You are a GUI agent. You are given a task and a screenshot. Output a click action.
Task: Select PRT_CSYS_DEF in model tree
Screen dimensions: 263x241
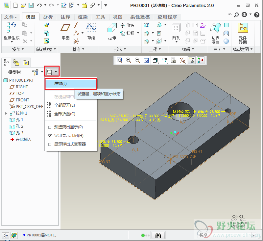pos(26,107)
